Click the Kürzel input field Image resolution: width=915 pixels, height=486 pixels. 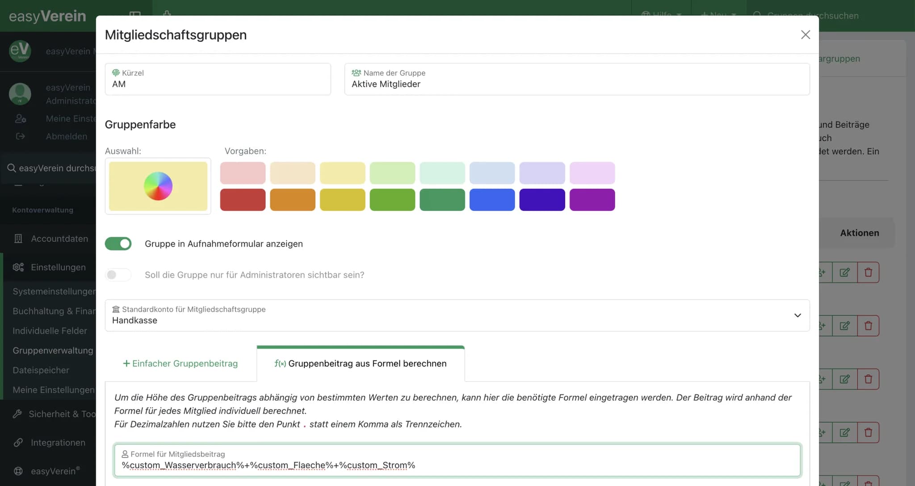point(218,79)
